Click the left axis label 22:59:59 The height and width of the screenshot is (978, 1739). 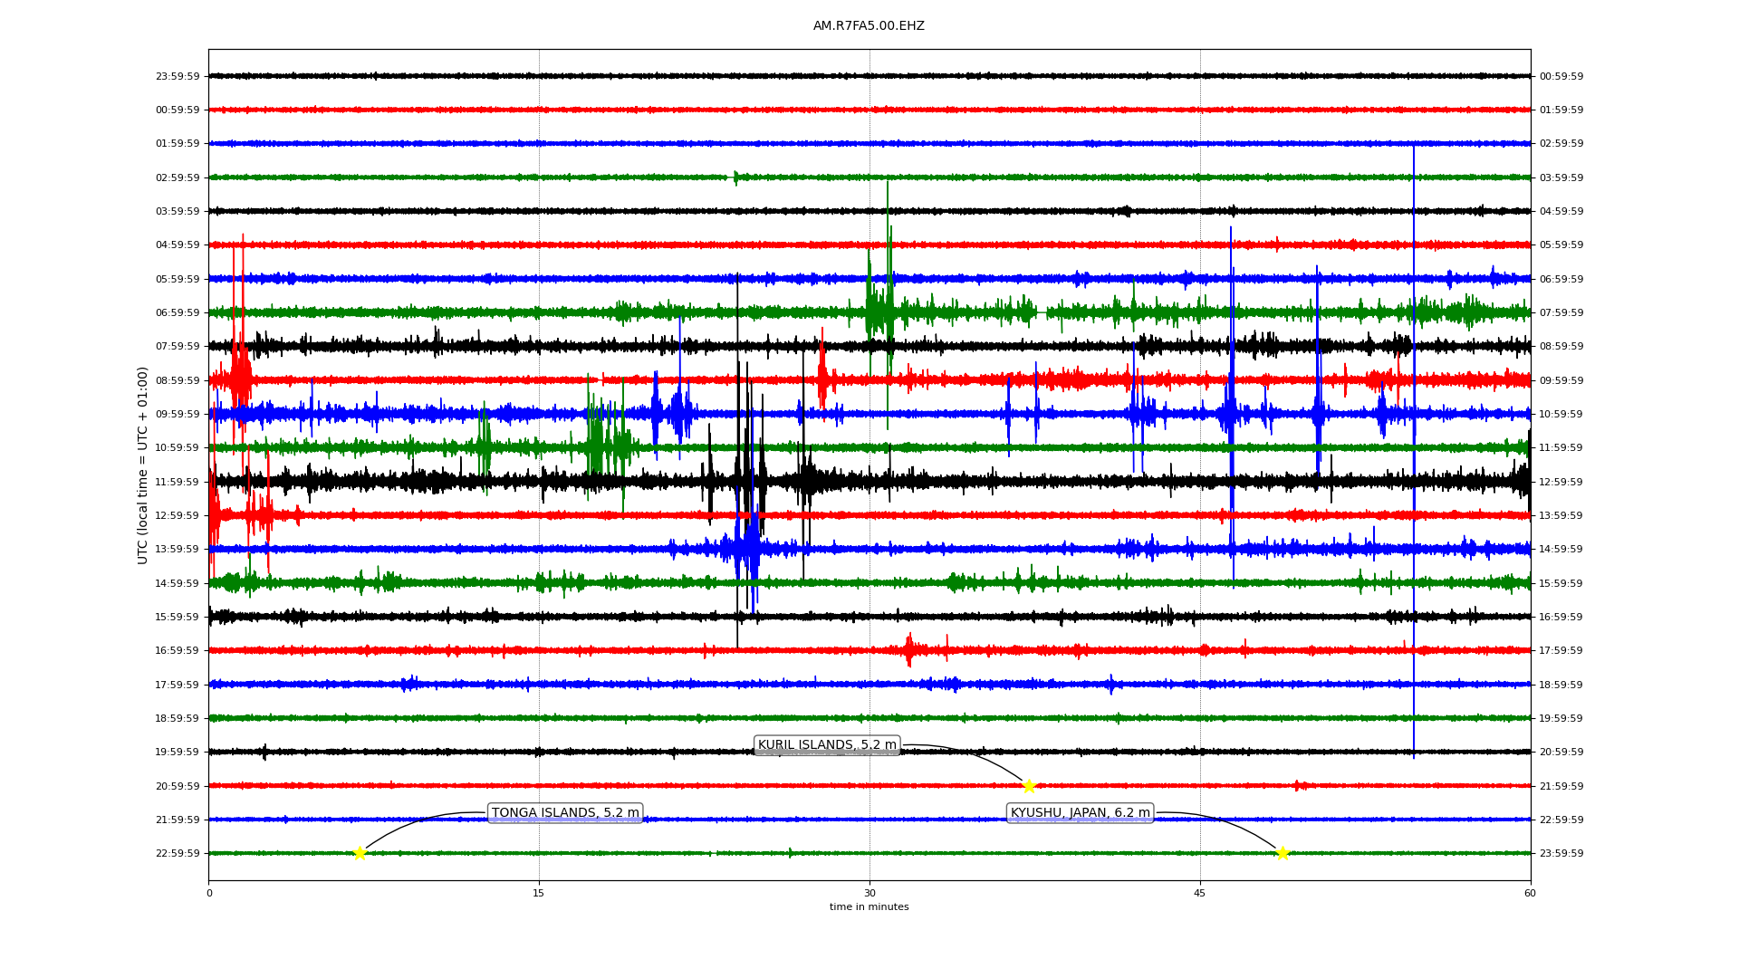coord(178,854)
